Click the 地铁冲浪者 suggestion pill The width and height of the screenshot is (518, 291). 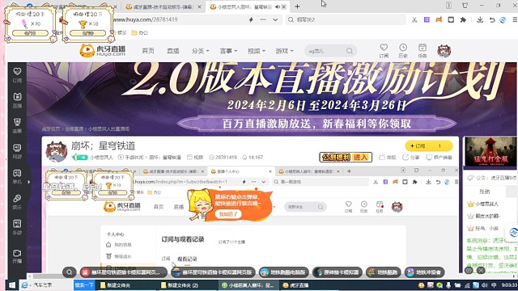click(x=424, y=272)
